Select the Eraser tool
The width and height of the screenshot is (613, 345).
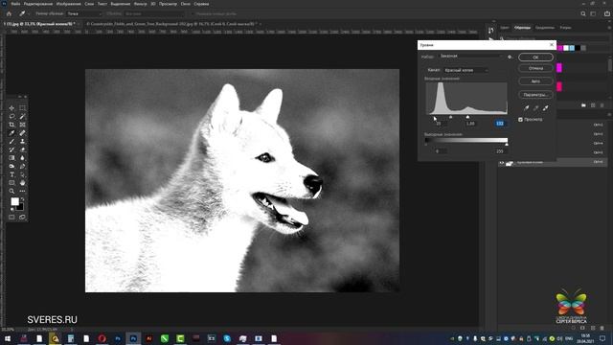coord(22,149)
